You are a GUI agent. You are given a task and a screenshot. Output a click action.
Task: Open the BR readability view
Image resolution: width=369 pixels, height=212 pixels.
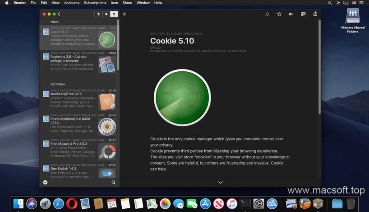tap(291, 14)
